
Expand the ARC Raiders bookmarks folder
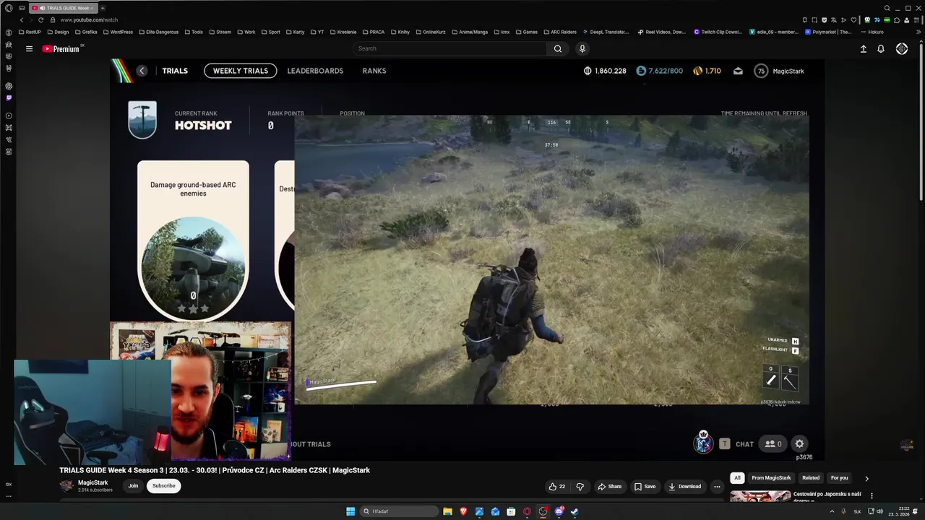559,32
